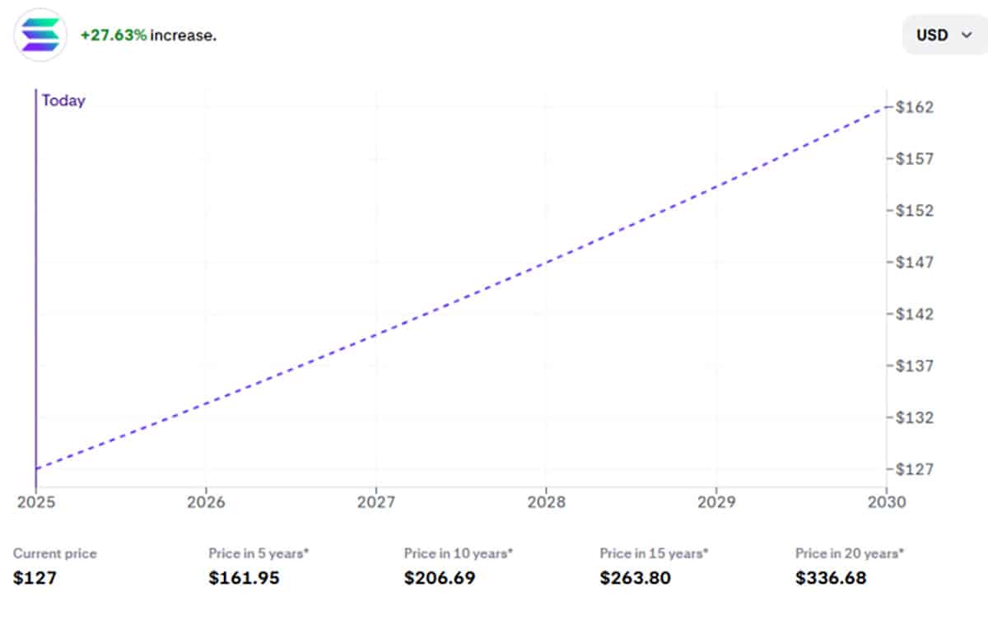Click the 2025 year axis label

[x=35, y=501]
